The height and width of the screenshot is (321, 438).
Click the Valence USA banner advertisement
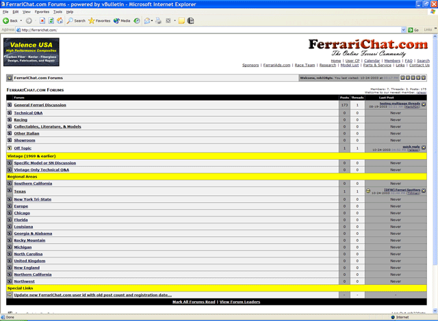pyautogui.click(x=31, y=52)
